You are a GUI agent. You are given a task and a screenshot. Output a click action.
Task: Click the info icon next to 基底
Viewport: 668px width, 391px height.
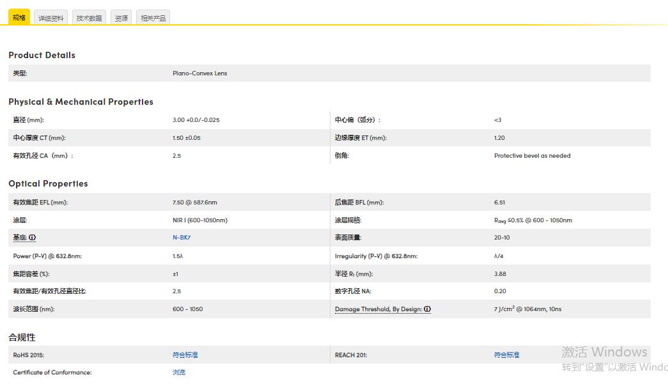[32, 238]
